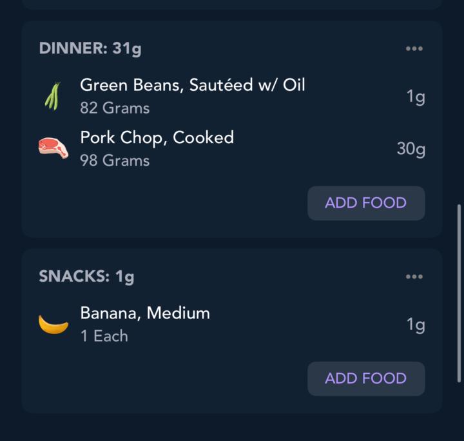This screenshot has height=441, width=464.
Task: Add food to Dinner
Action: (x=366, y=203)
